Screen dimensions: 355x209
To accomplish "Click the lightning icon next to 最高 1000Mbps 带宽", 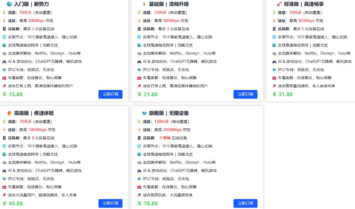I will 4,130.
